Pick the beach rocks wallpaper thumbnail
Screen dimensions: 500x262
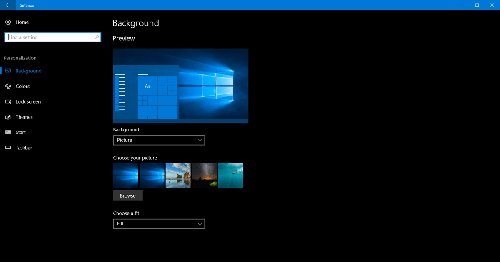(178, 175)
